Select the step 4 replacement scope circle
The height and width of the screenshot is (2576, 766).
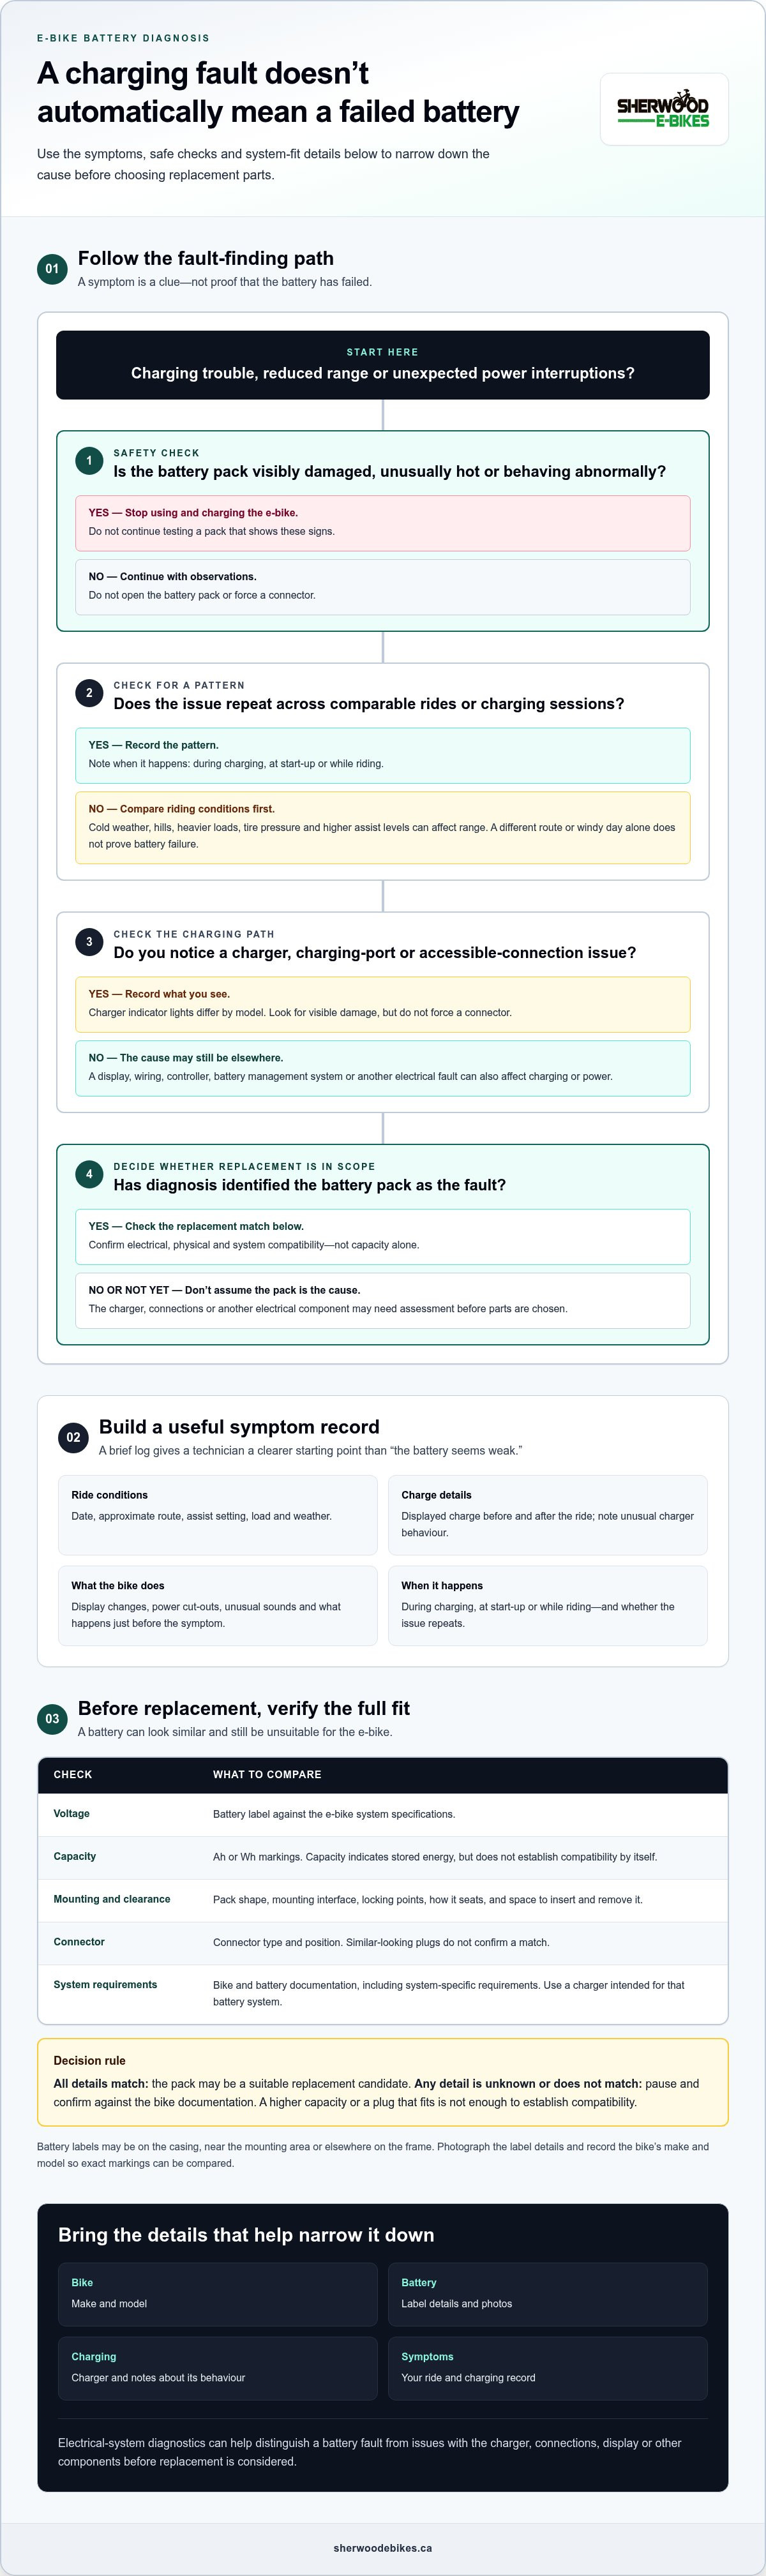pyautogui.click(x=89, y=1174)
